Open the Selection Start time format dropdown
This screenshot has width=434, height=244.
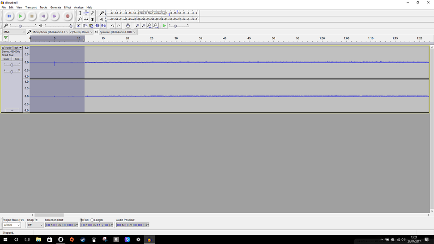77,225
